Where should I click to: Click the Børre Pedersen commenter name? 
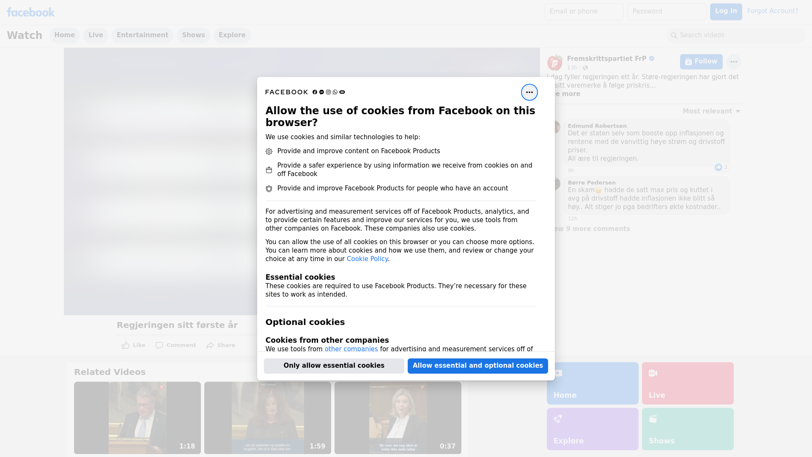[592, 183]
